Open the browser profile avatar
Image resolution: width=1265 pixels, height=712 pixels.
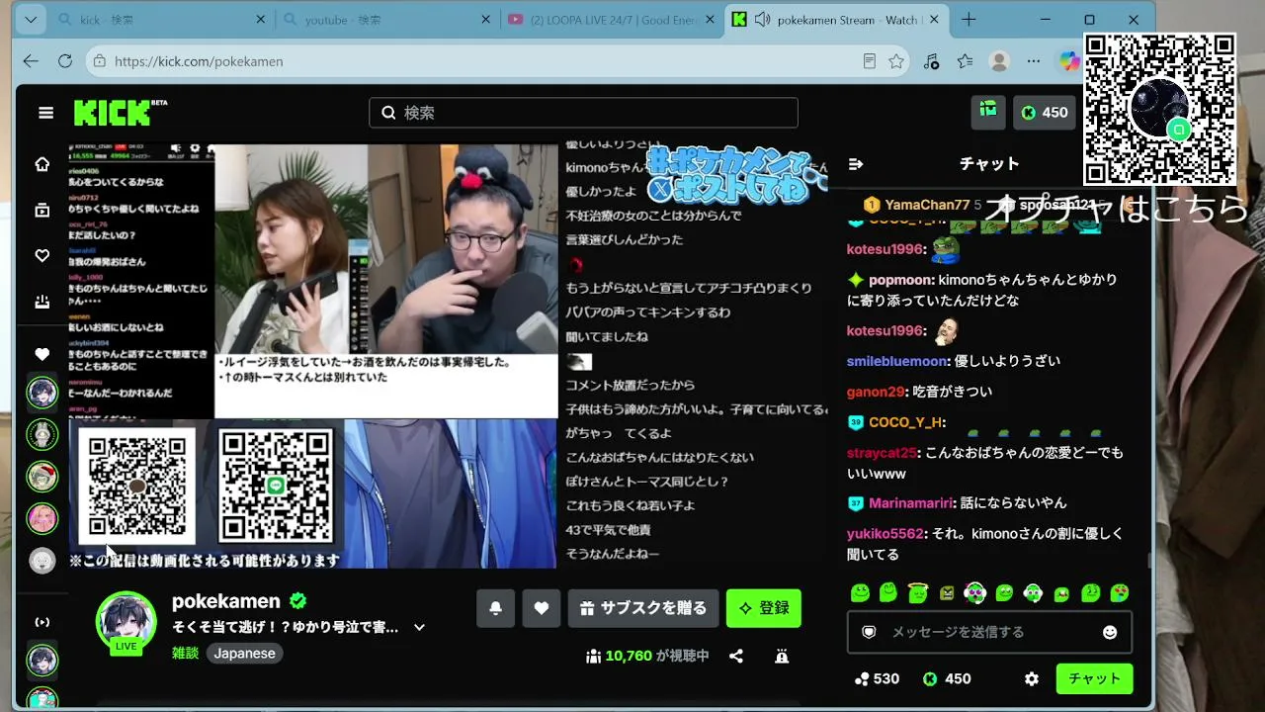999,61
